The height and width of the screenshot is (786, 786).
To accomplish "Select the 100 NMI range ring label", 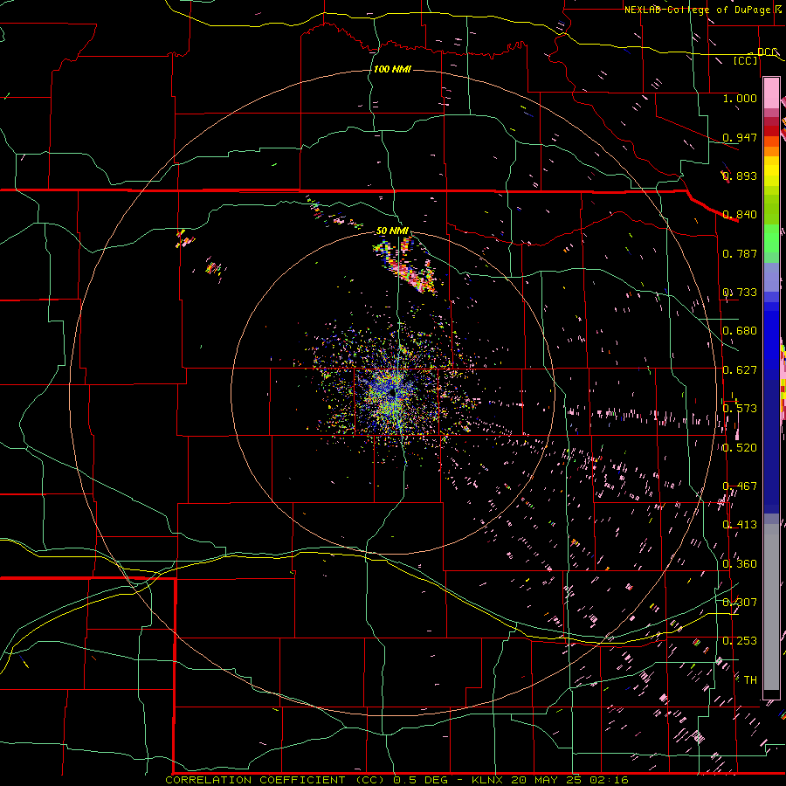I will click(392, 69).
